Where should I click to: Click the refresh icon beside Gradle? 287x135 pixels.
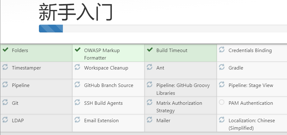(222, 67)
